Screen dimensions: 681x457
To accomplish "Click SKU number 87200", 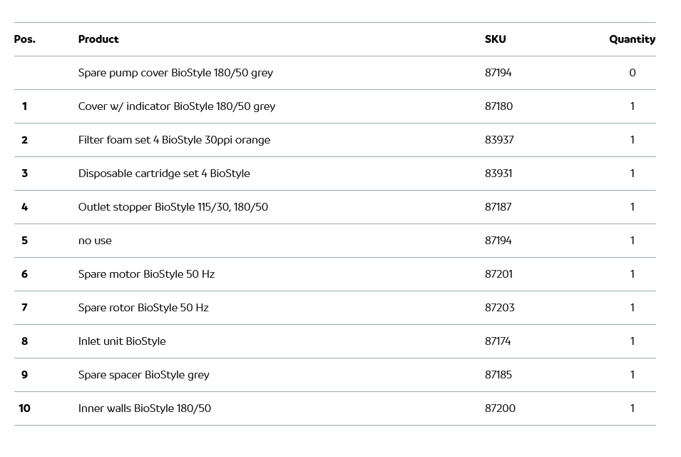I will [x=500, y=408].
